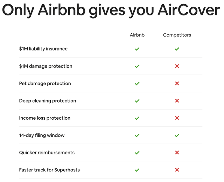The width and height of the screenshot is (224, 182).
Task: Click Airbnb checkmark for $1M liability insurance
Action: coord(137,49)
